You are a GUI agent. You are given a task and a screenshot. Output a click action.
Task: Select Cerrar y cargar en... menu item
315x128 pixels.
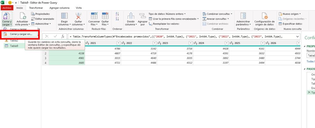[x=21, y=34]
